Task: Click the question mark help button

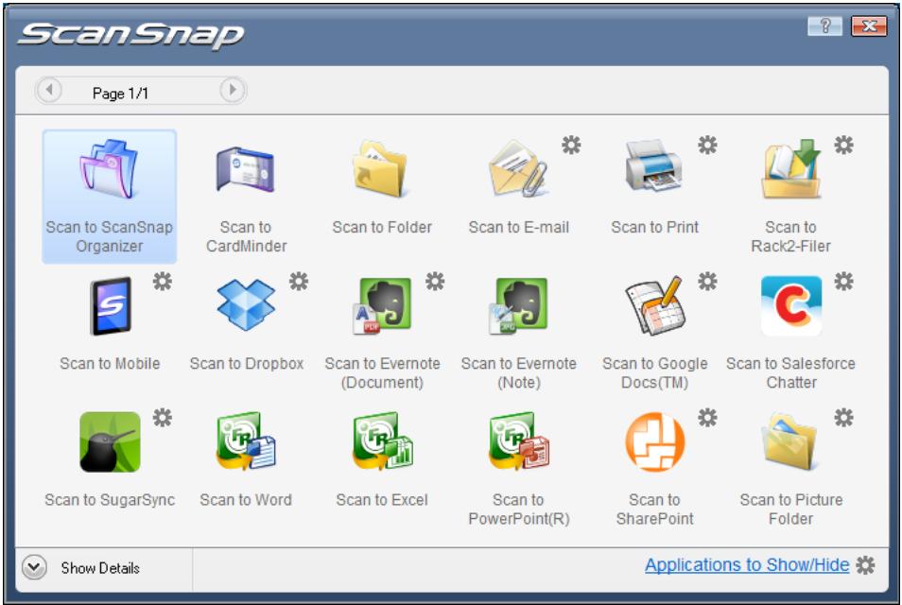Action: point(824,26)
